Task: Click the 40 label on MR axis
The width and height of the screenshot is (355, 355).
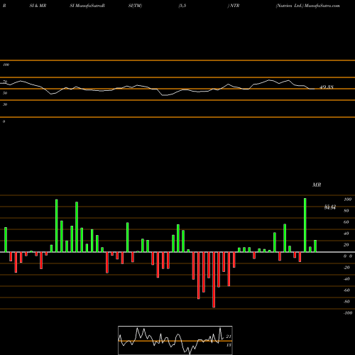Action: [x=346, y=234]
